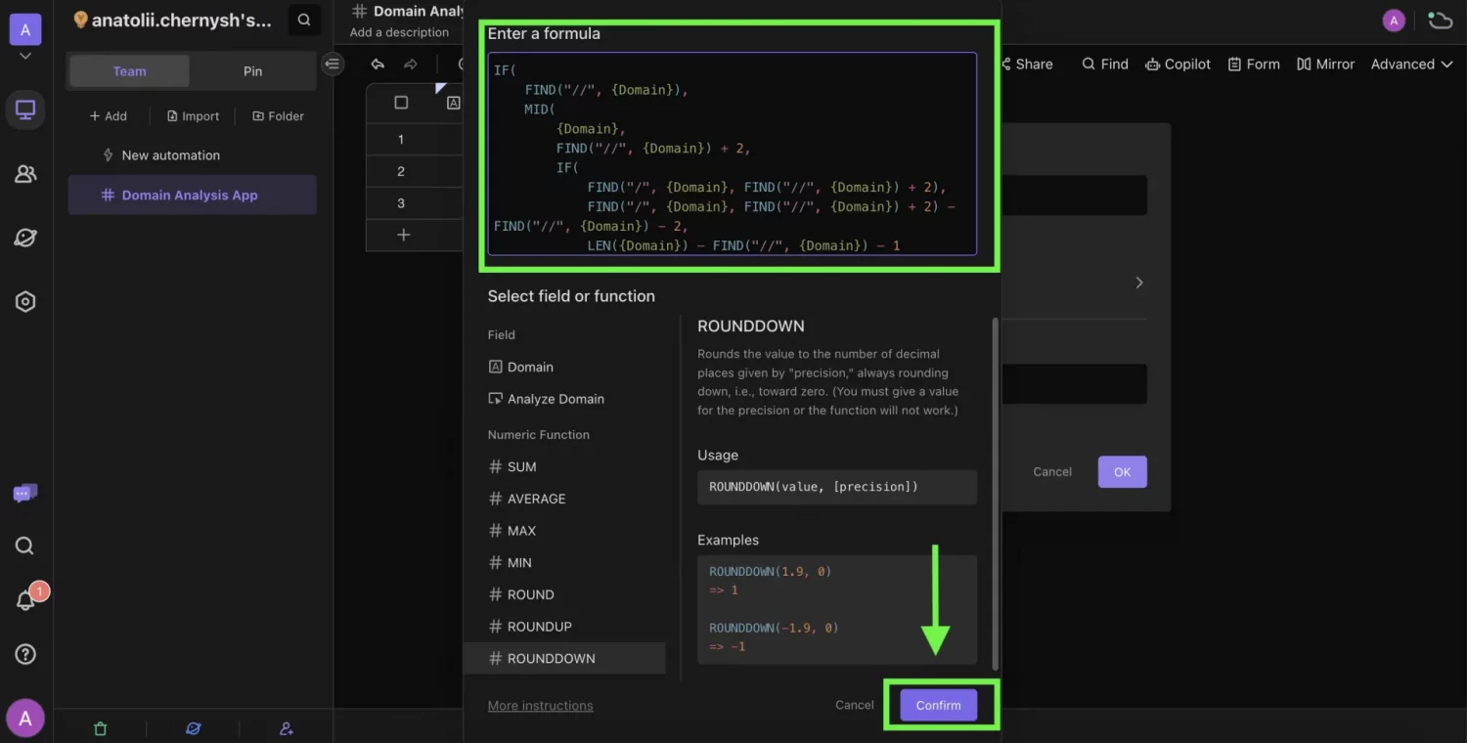Screen dimensions: 1467x743
Task: Click Add a description under title
Action: tap(399, 32)
